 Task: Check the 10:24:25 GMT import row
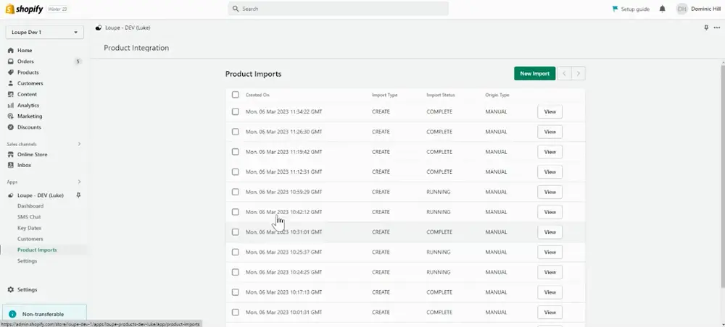[236, 272]
